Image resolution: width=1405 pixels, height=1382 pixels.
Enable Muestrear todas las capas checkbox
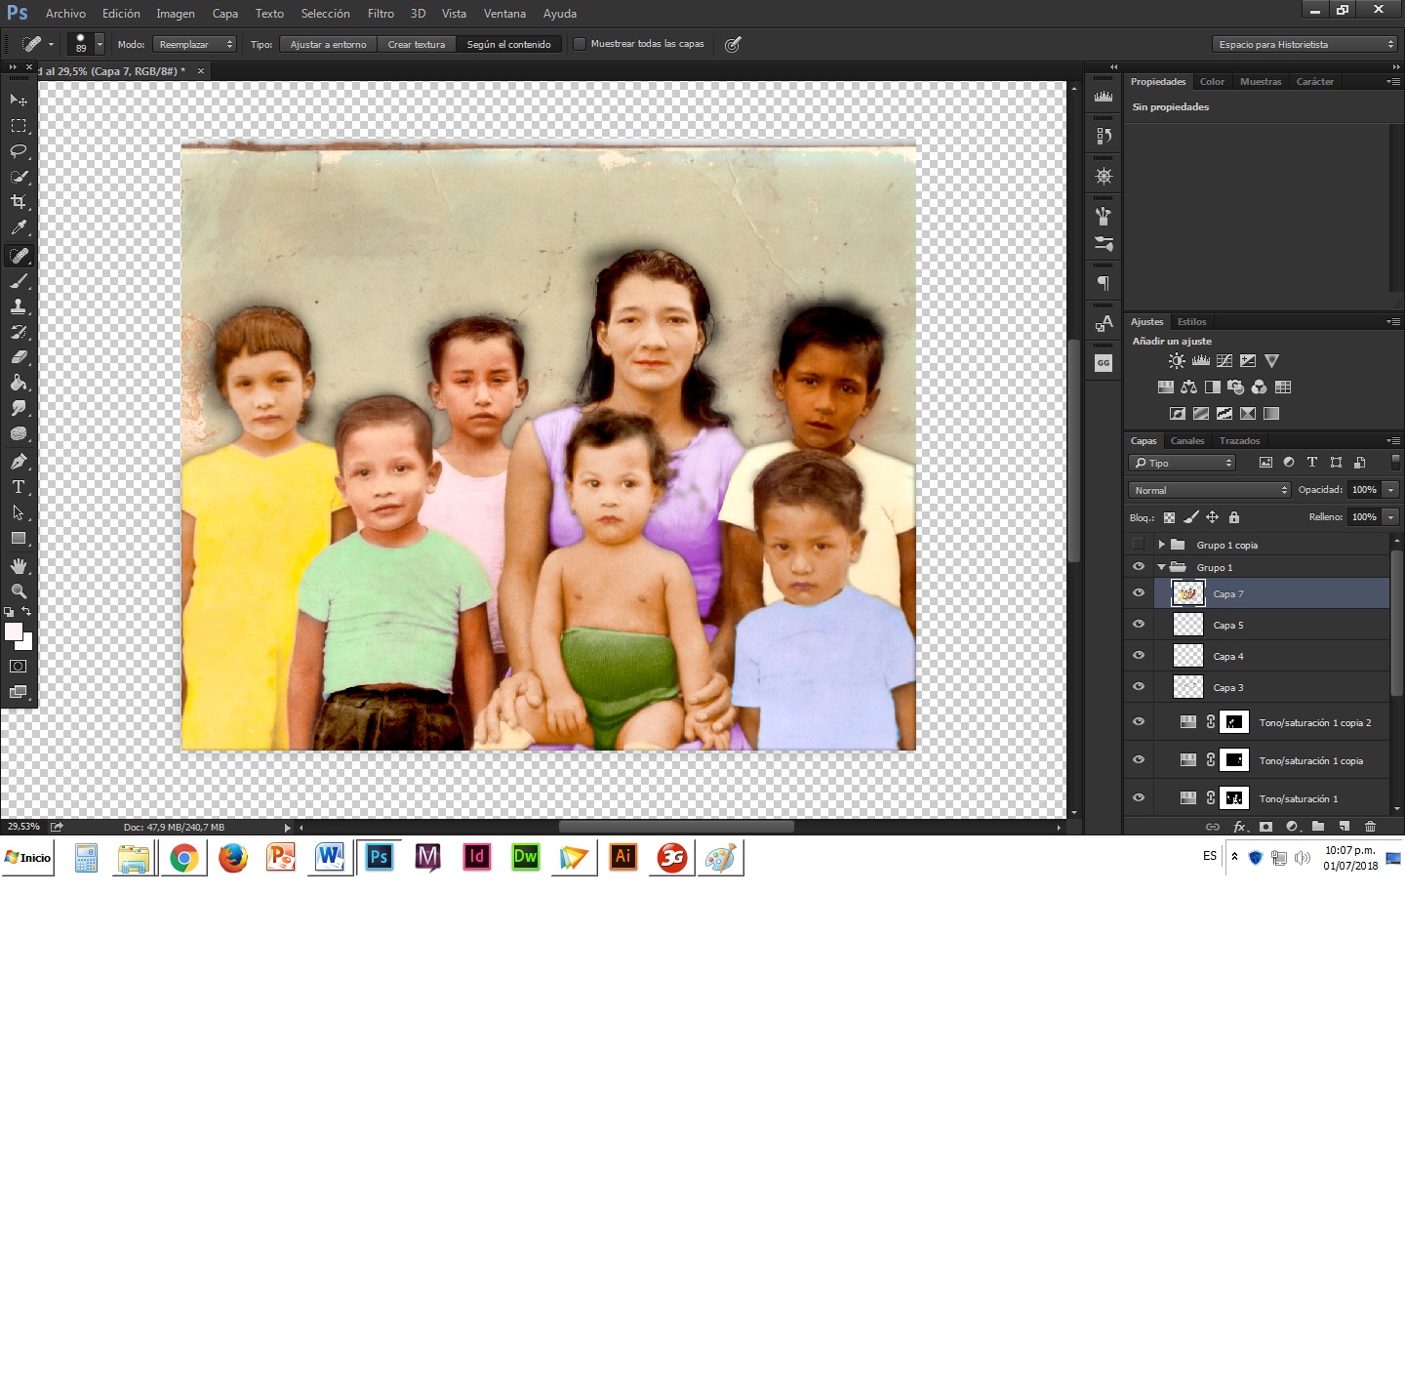click(580, 44)
